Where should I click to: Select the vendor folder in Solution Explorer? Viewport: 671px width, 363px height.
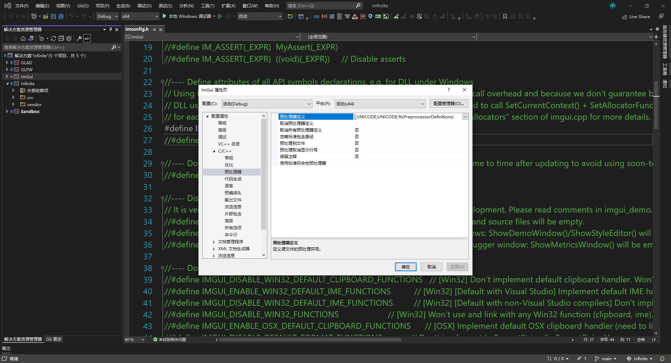(34, 104)
